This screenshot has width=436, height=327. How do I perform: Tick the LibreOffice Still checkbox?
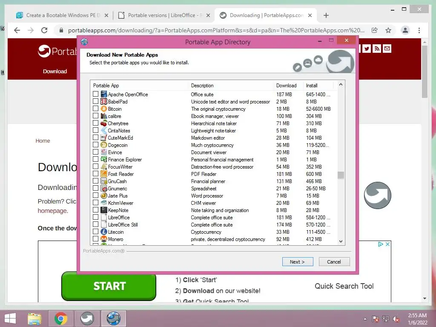tap(95, 224)
